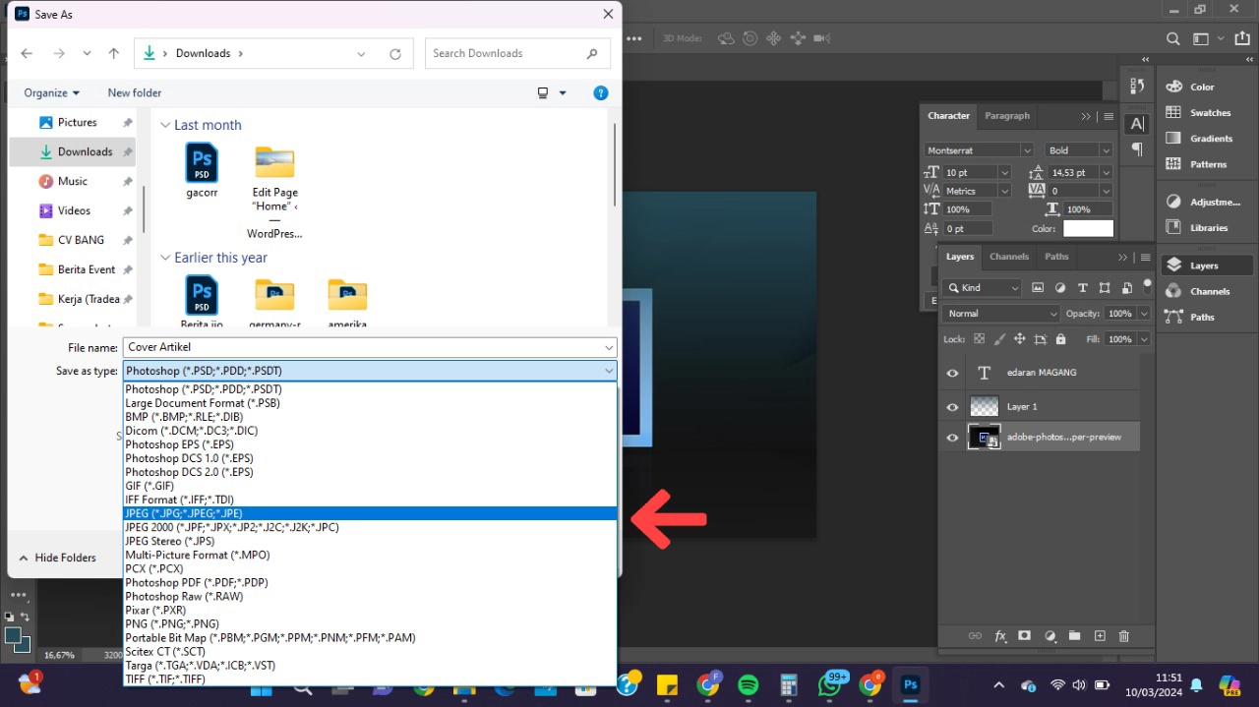
Task: Open Gradients panel icon
Action: [1173, 138]
